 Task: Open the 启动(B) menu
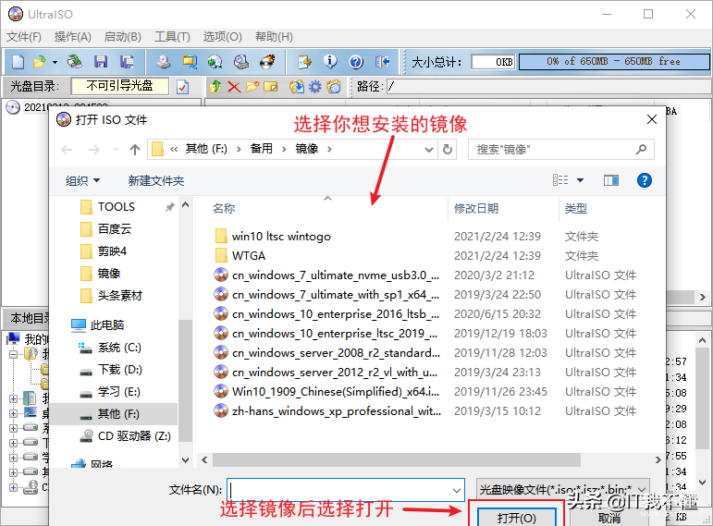122,36
